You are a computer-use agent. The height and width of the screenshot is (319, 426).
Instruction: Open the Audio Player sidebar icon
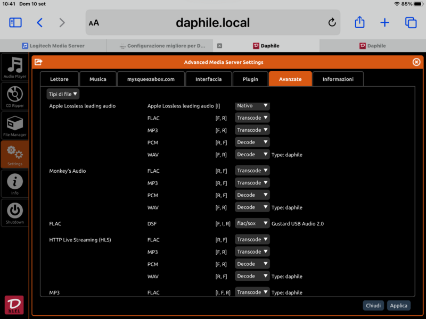[15, 68]
